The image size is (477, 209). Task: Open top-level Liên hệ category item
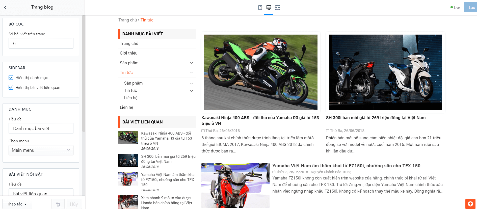click(126, 107)
